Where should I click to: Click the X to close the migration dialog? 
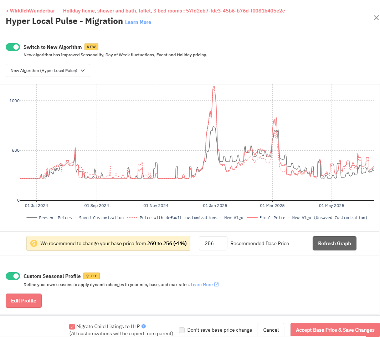(376, 18)
